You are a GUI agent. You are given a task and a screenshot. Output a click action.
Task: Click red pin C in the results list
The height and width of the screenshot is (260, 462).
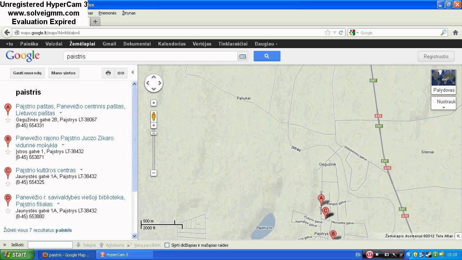coord(8,173)
